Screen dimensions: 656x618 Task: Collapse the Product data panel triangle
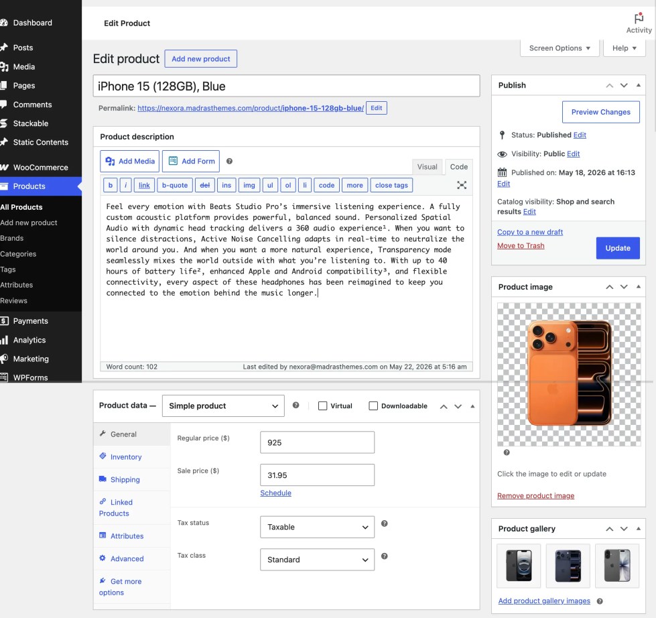pos(472,406)
